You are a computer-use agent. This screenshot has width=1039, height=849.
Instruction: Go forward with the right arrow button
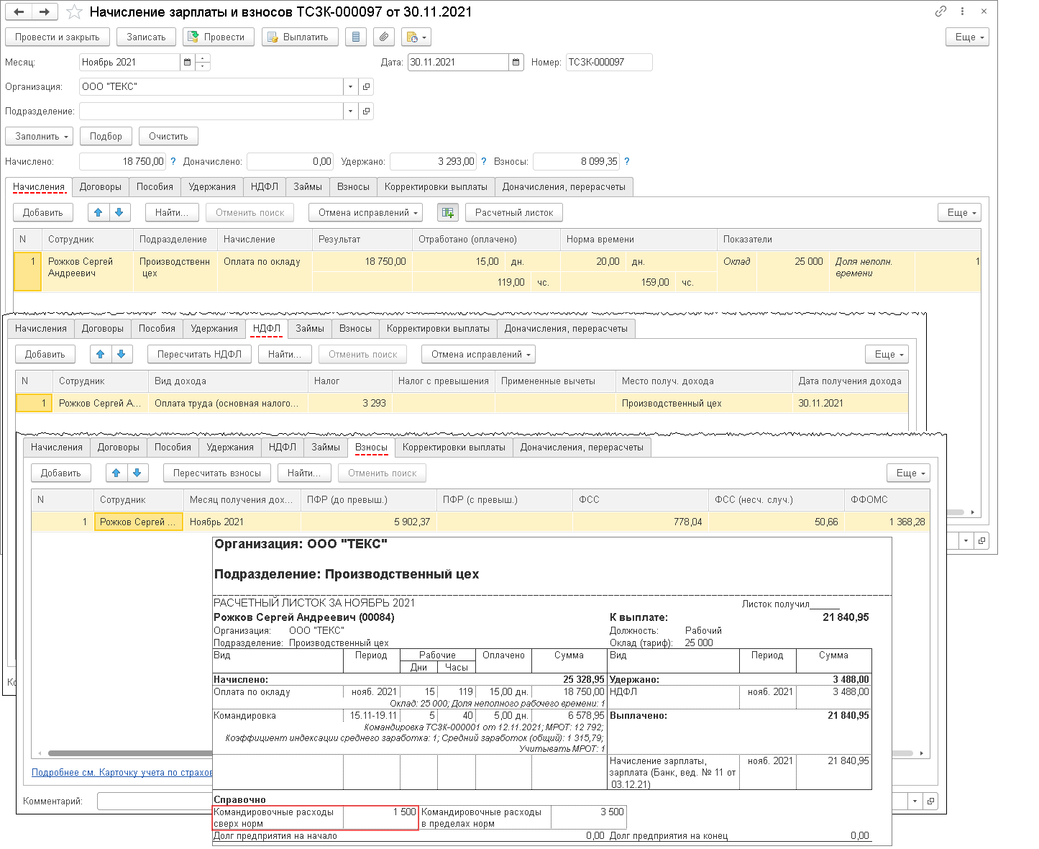coord(45,12)
